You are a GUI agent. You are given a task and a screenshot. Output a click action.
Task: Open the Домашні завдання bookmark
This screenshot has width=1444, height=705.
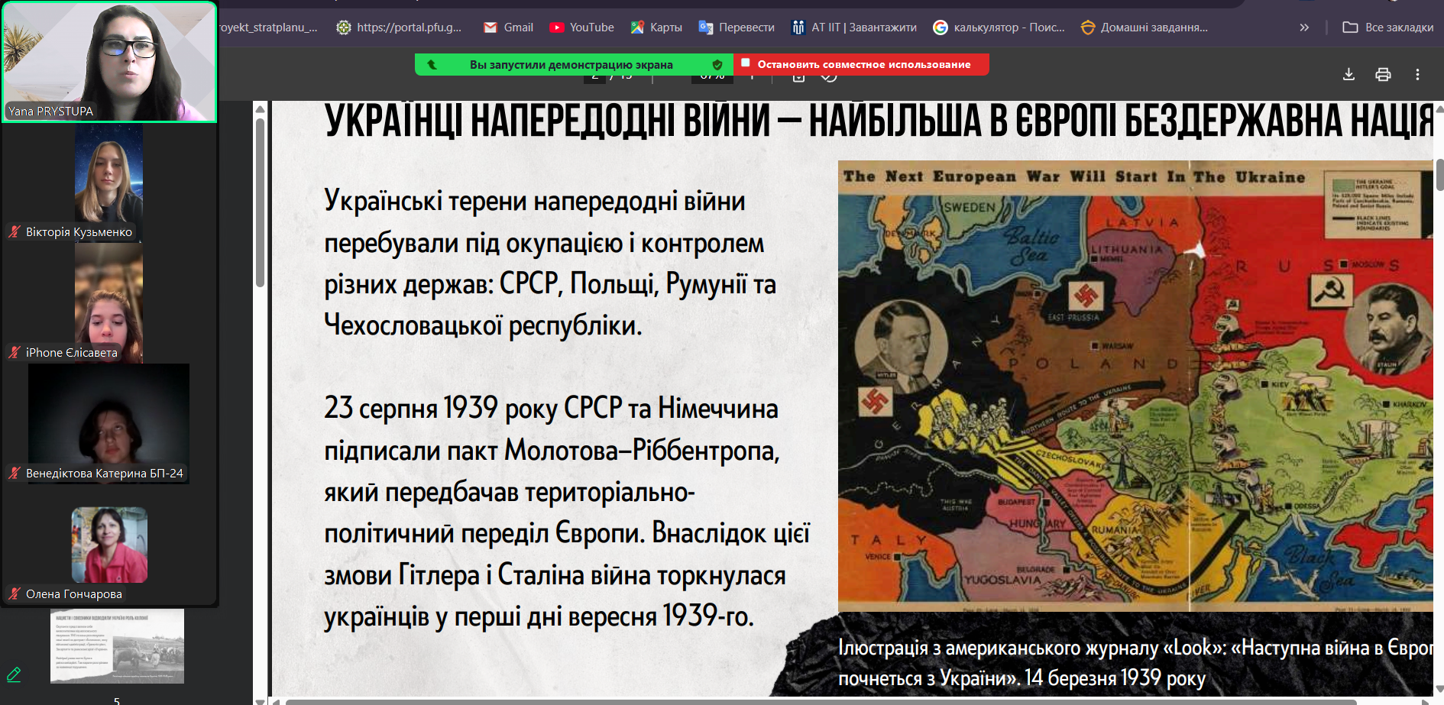point(1145,27)
